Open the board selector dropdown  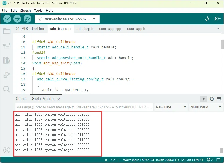67,19
